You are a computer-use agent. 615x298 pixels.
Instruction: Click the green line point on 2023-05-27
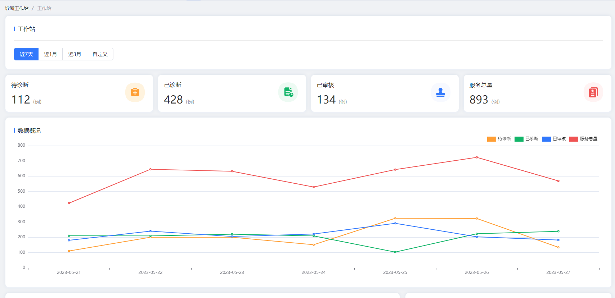pos(558,231)
